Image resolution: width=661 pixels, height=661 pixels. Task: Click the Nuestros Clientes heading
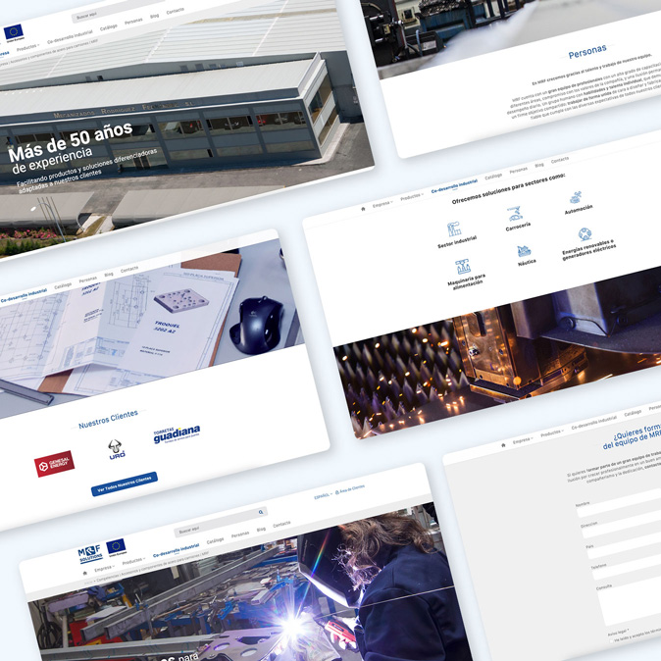click(108, 420)
